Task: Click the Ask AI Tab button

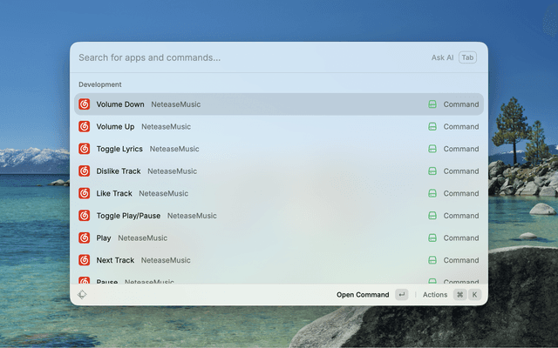Action: tap(453, 57)
